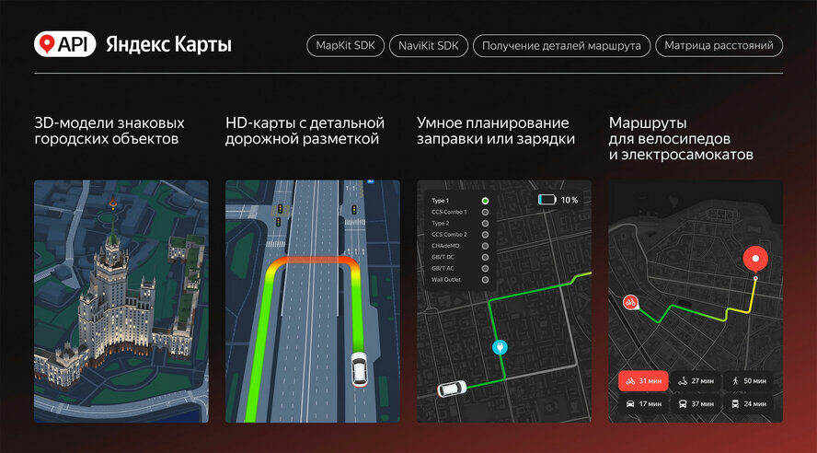Image resolution: width=817 pixels, height=453 pixels.
Task: Click heading HD-карты с детальной дорожной разметкой
Action: pyautogui.click(x=305, y=131)
